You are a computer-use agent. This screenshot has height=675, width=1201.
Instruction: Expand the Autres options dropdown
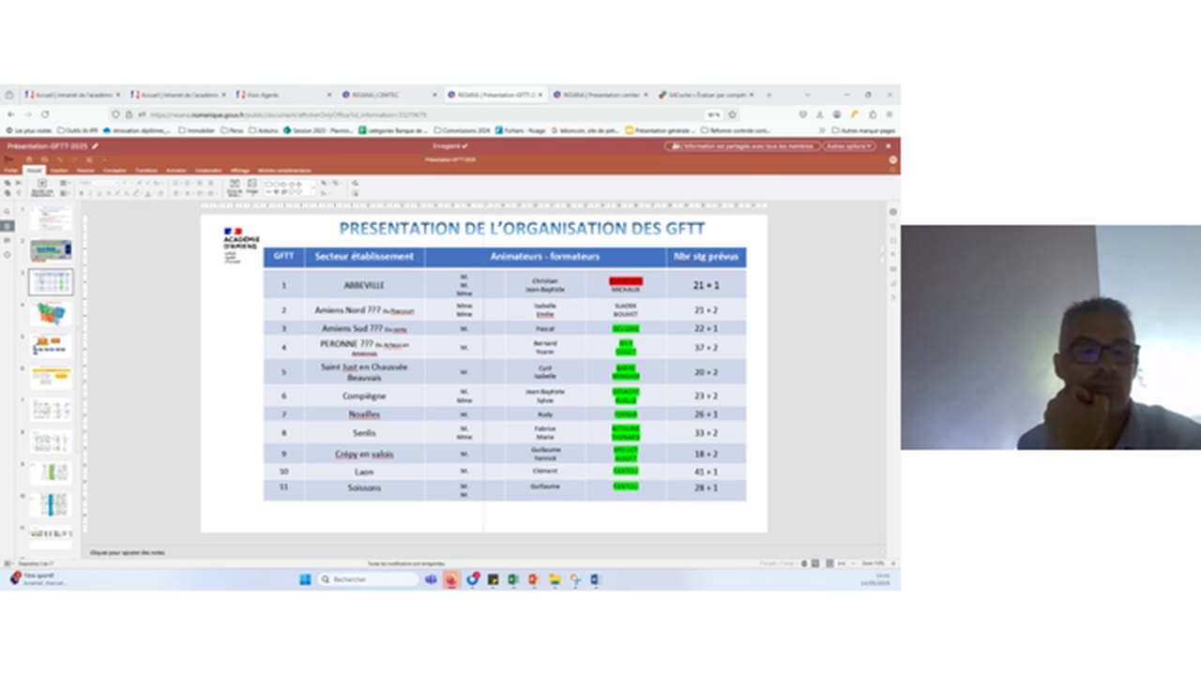point(849,146)
